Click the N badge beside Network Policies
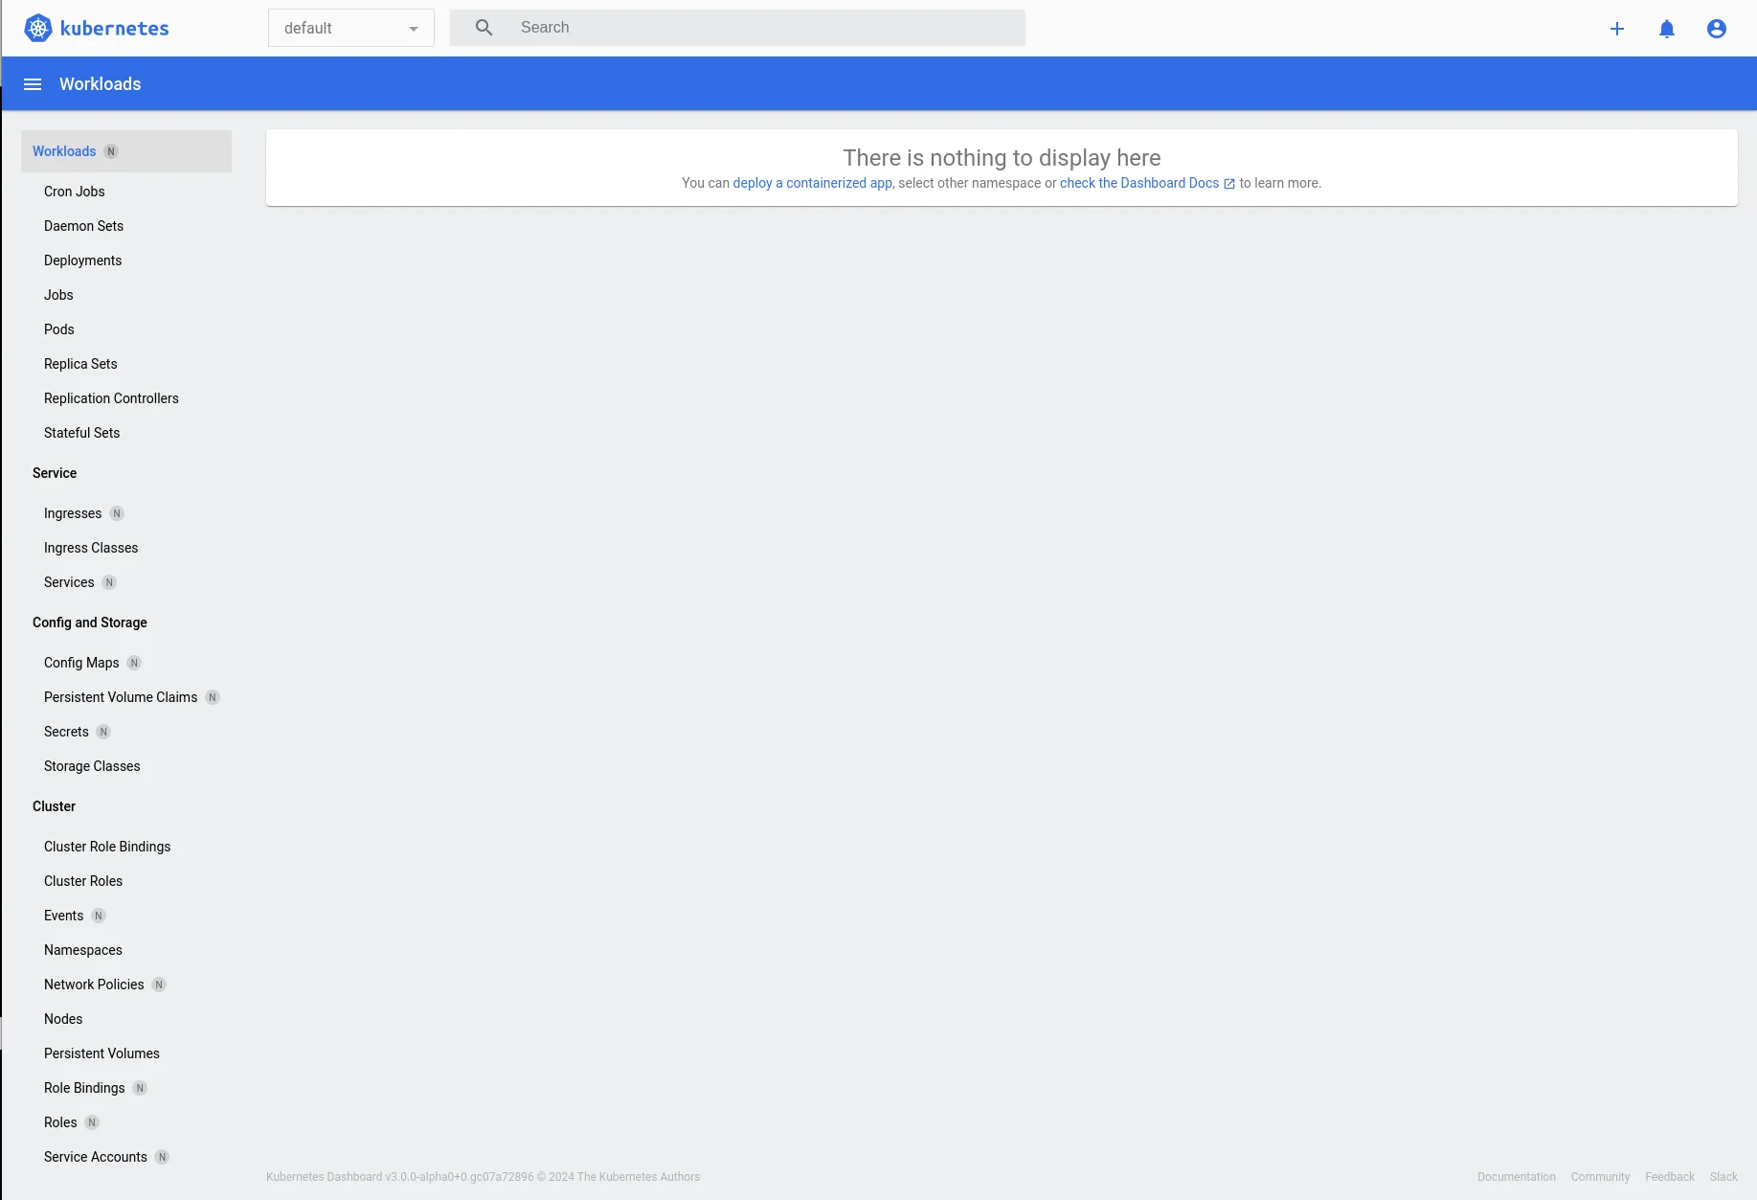The image size is (1757, 1200). (x=159, y=985)
